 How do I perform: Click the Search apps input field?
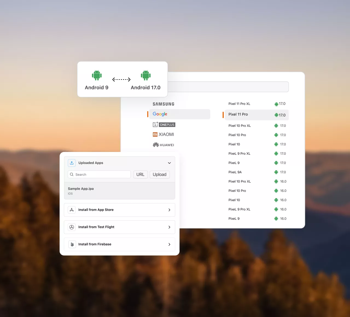(x=99, y=174)
